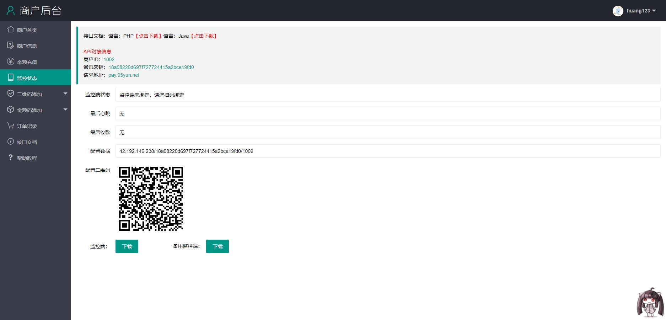The height and width of the screenshot is (320, 666).
Task: Open 帮助教程 menu item
Action: pyautogui.click(x=36, y=158)
